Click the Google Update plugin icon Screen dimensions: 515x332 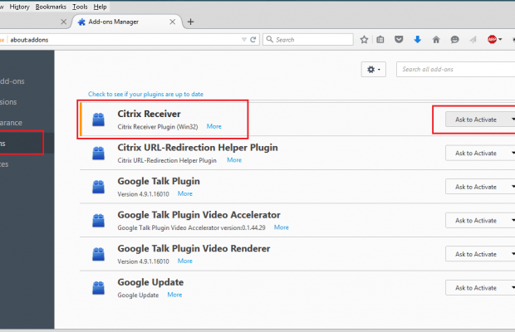pos(98,288)
